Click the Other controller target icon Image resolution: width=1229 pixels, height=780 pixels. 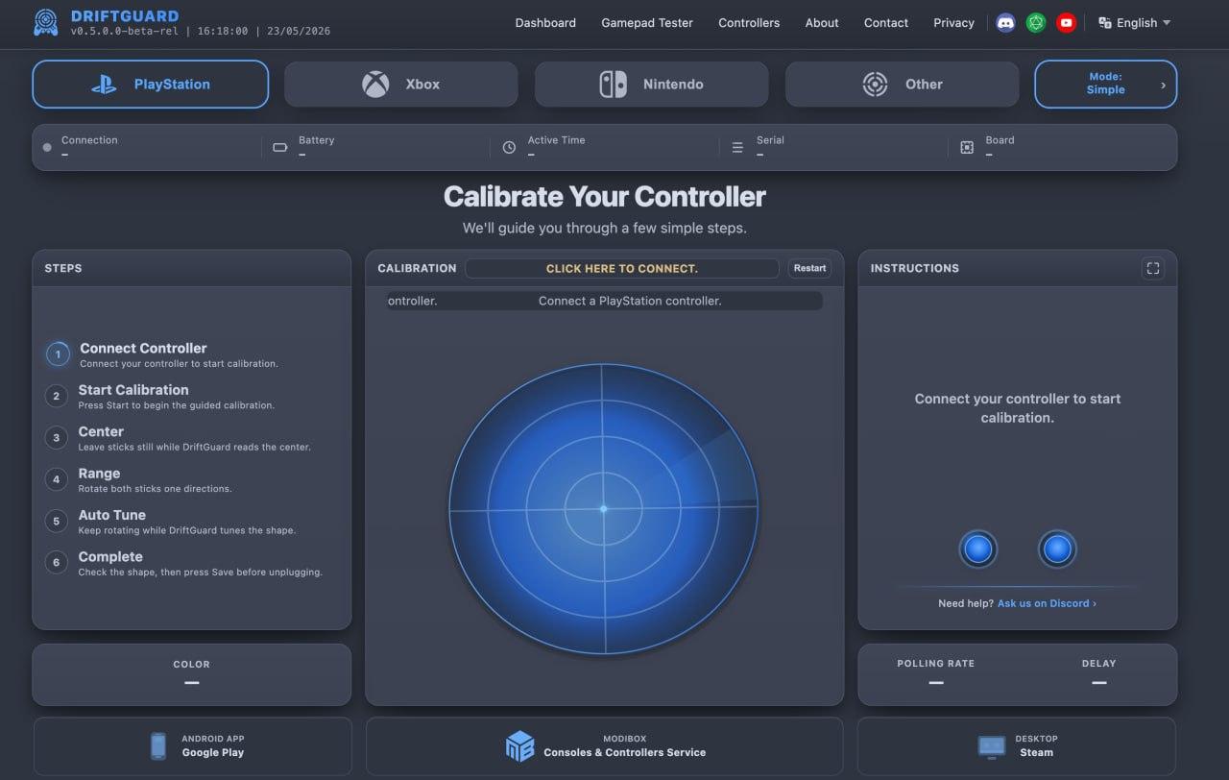(x=875, y=85)
